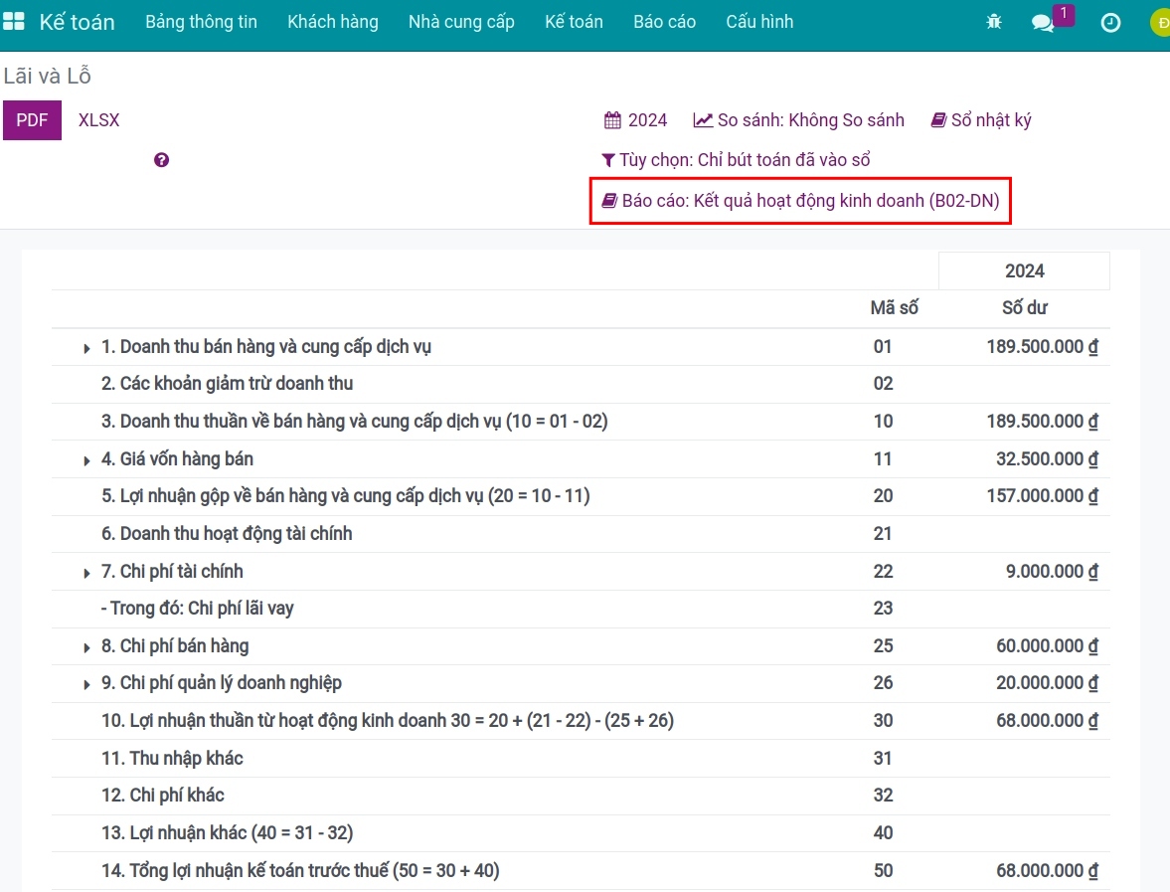
Task: Open the 2024 calendar date filter
Action: click(x=636, y=120)
